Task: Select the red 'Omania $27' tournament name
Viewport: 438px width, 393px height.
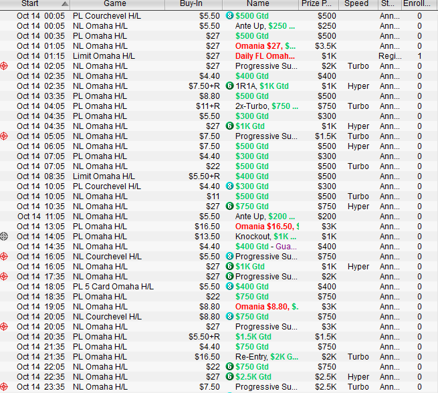Action: coord(265,45)
